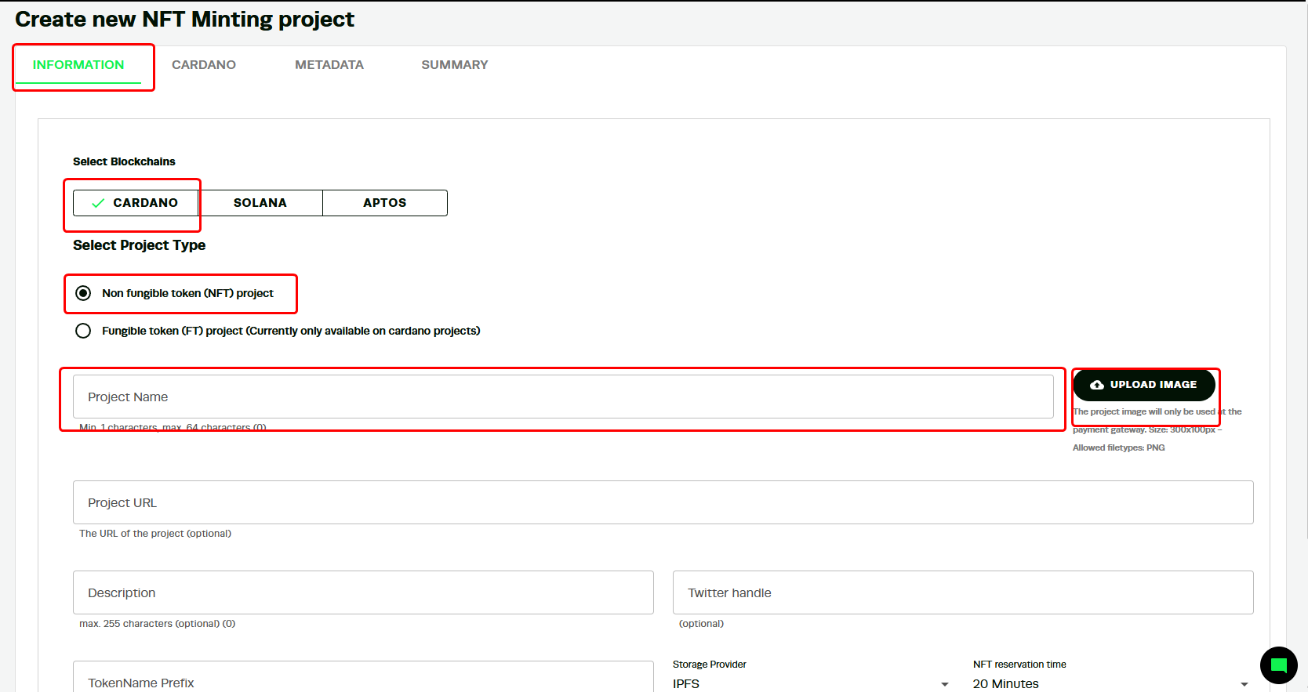The image size is (1308, 692).
Task: Click the UPLOAD IMAGE button
Action: [1144, 385]
